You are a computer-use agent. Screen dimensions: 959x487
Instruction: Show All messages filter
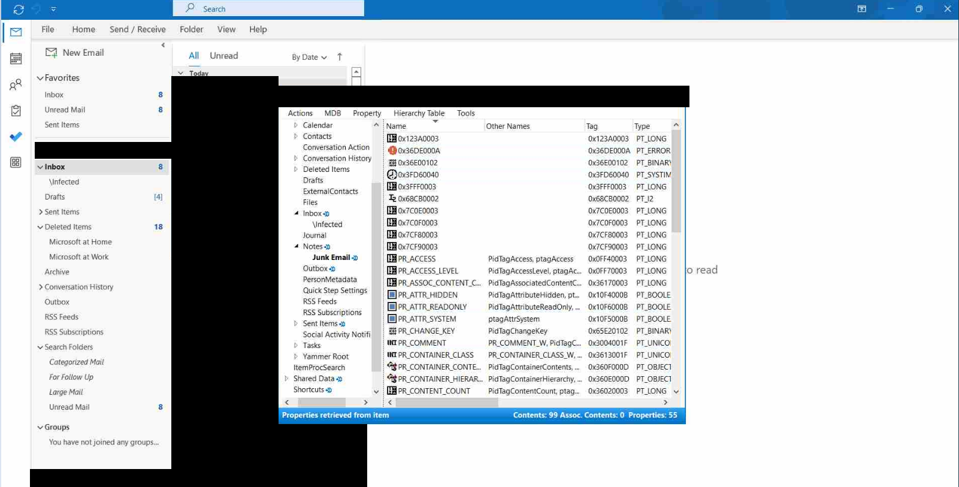tap(194, 56)
